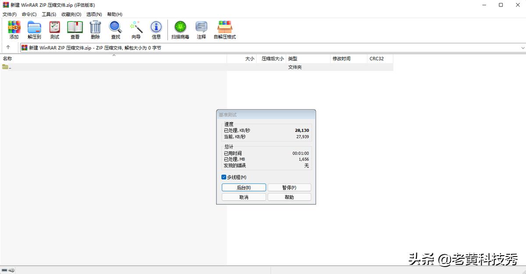Open the 自解压格式 (SFX) tool

pyautogui.click(x=225, y=28)
